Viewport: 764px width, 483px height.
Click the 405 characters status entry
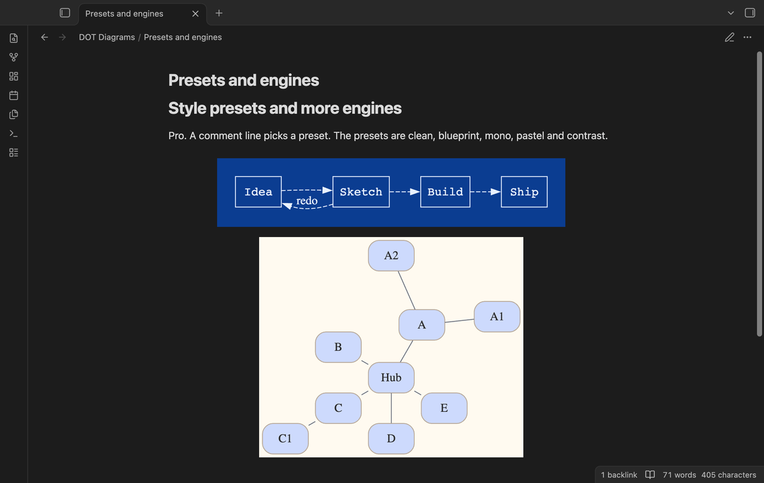728,475
